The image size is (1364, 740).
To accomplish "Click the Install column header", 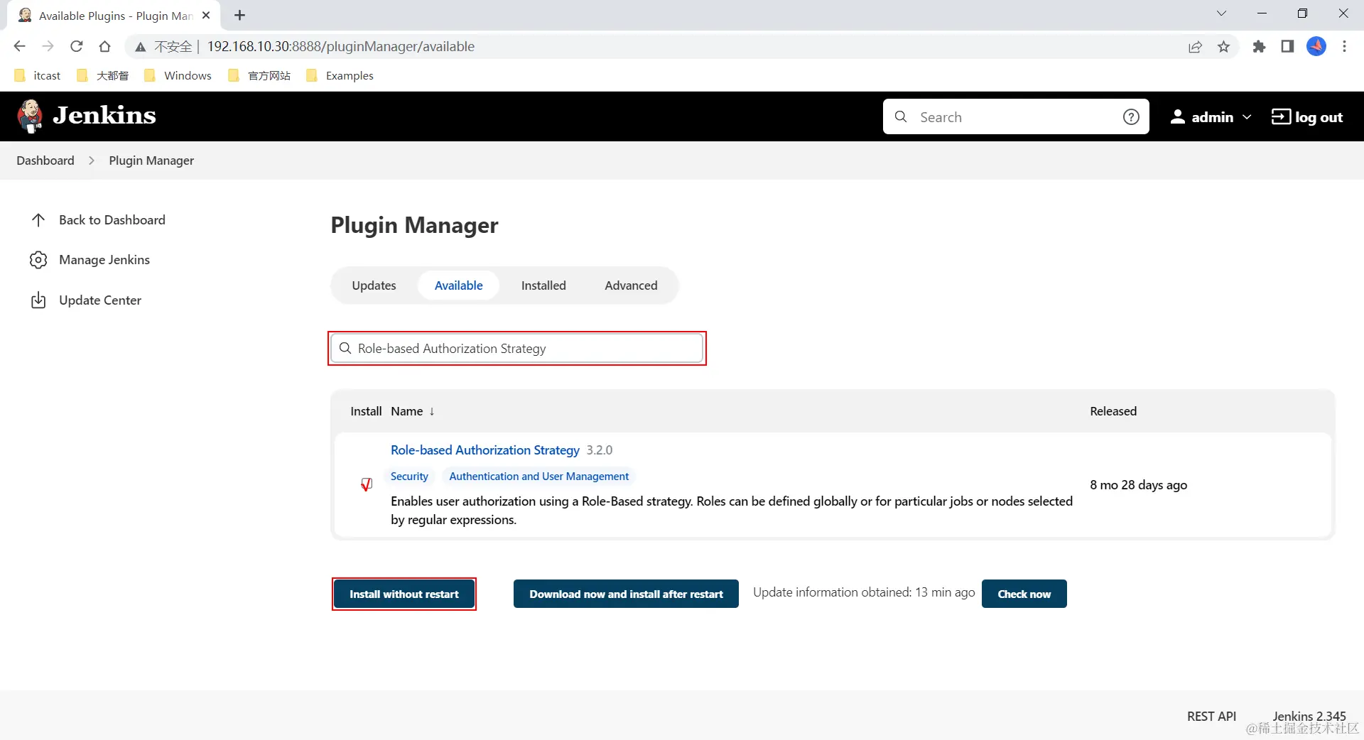I will [x=366, y=411].
